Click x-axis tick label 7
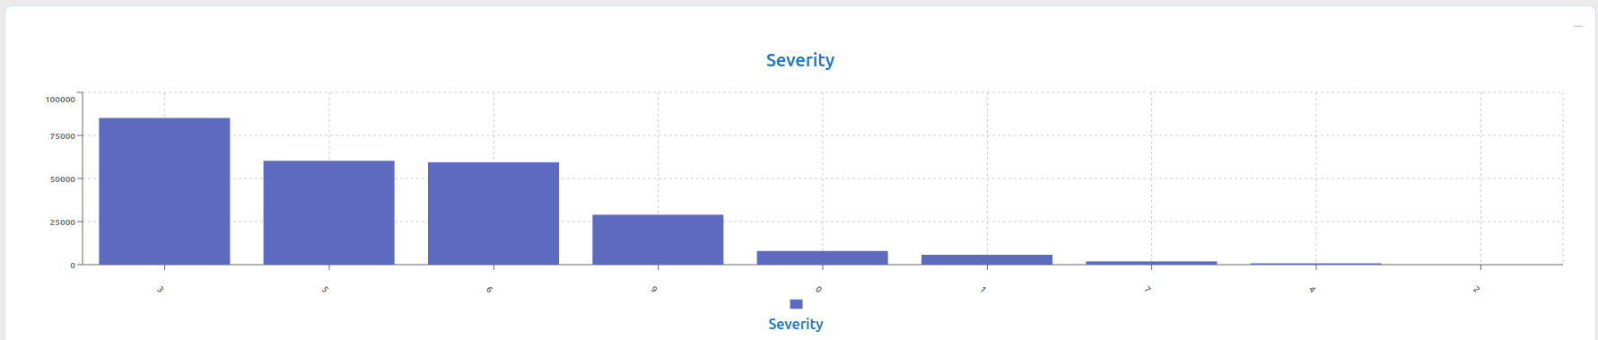This screenshot has height=340, width=1598. point(1148,290)
